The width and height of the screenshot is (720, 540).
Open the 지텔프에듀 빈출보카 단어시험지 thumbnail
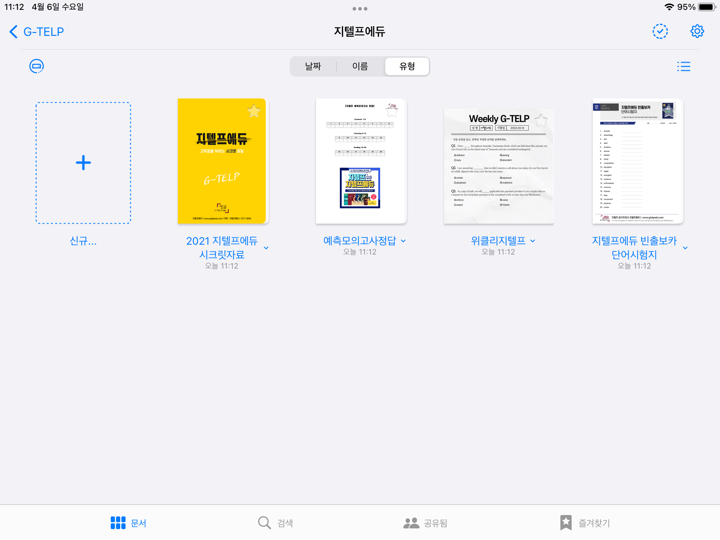point(637,161)
